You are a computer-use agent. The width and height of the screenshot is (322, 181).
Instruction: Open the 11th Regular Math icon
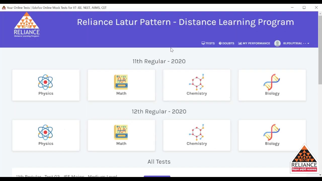(121, 82)
